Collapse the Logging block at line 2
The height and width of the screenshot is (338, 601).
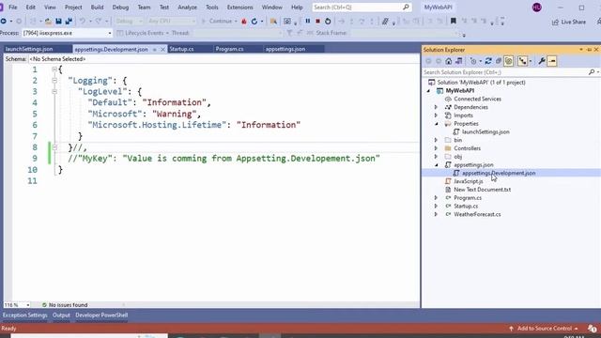(x=54, y=81)
